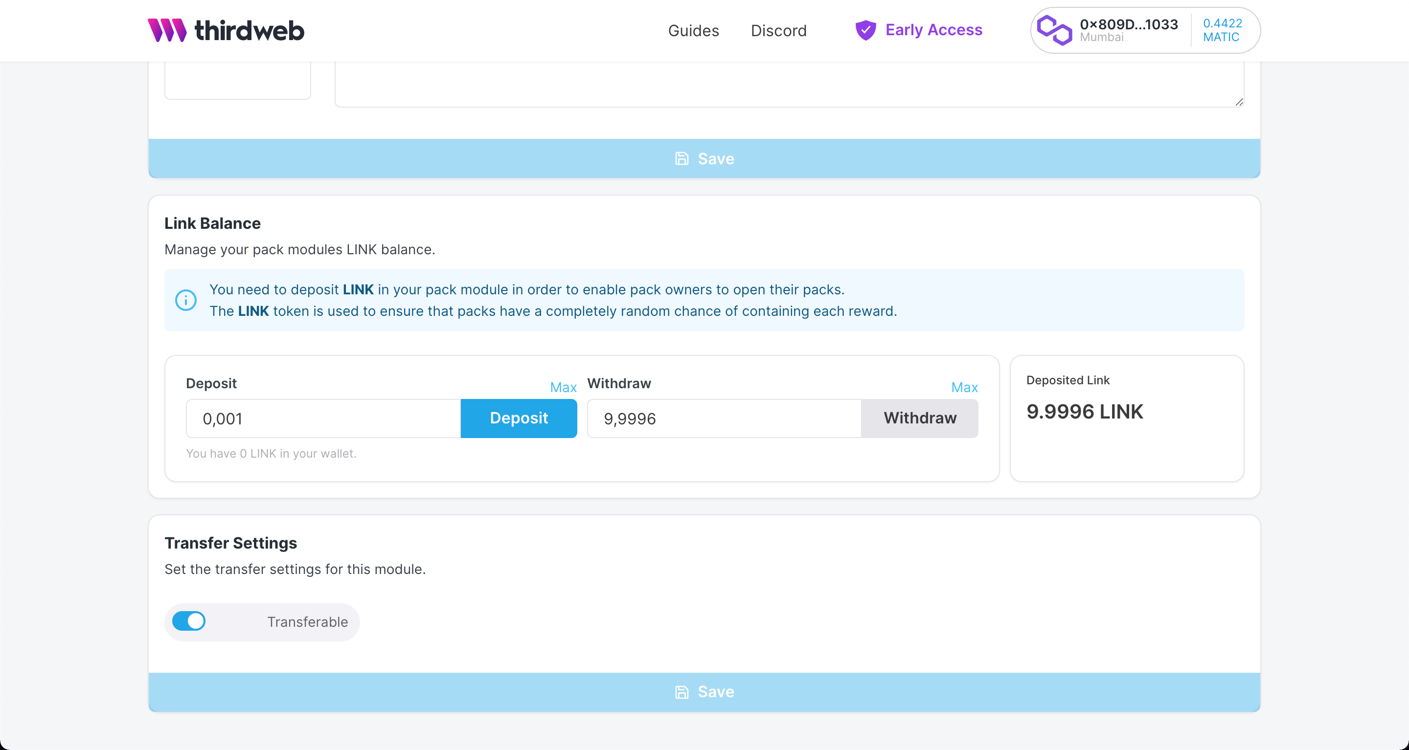Focus the Deposit amount input
Image resolution: width=1409 pixels, height=750 pixels.
coord(323,419)
